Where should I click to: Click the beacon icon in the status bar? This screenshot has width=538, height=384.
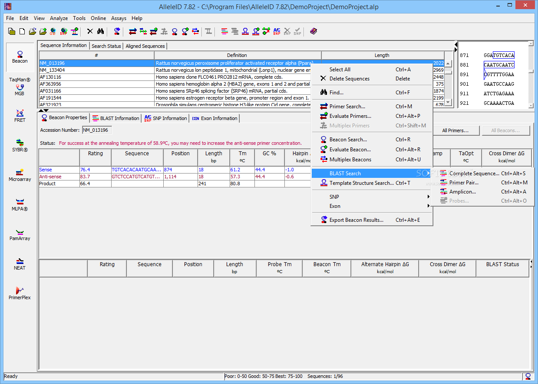coord(528,376)
